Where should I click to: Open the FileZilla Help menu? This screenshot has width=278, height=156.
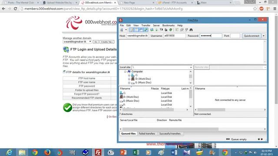click(180, 26)
